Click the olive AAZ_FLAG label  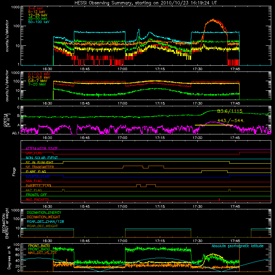click(x=34, y=190)
